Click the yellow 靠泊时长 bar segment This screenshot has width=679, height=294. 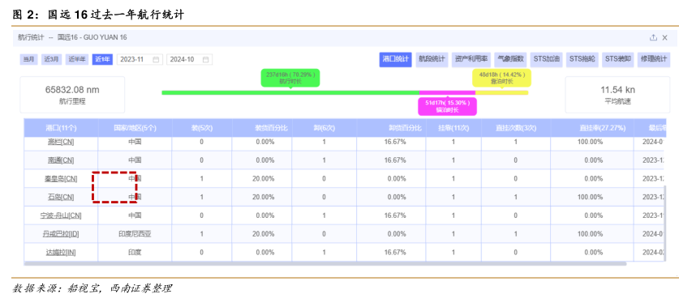tap(502, 92)
